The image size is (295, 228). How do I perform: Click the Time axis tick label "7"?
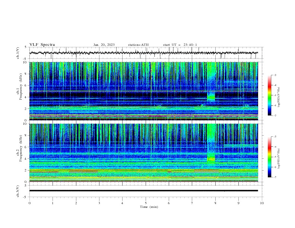coord(192,203)
